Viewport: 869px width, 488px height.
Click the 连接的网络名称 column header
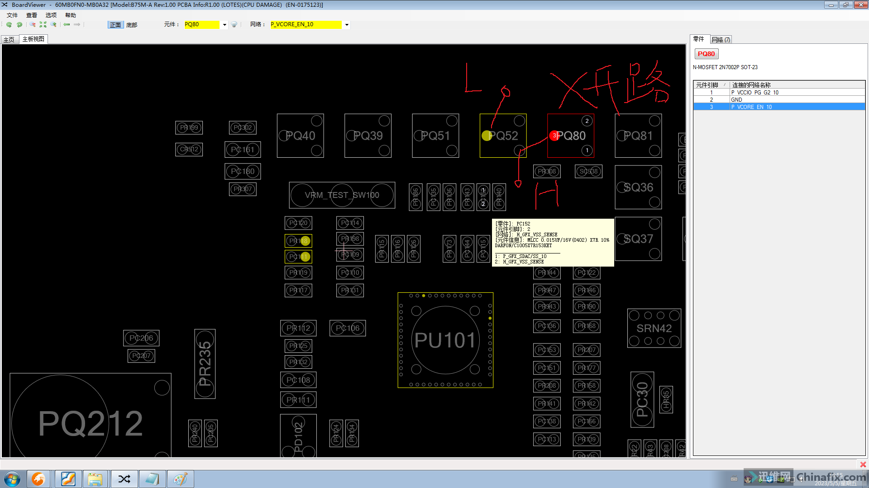(x=797, y=85)
